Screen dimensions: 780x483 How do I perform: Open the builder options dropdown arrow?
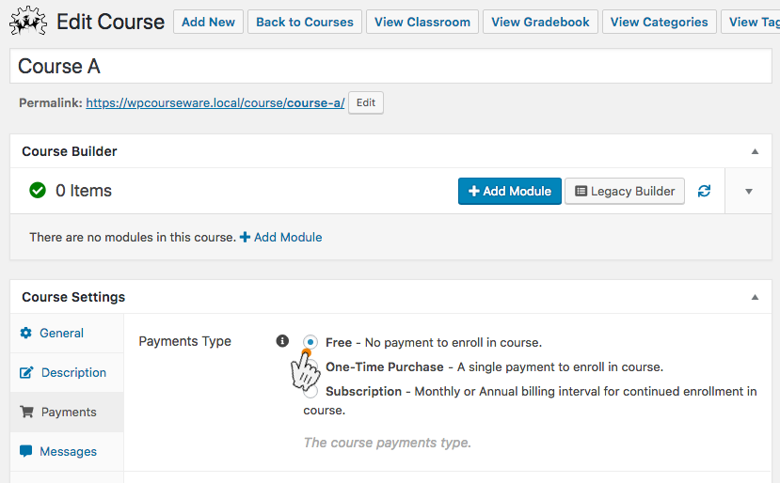tap(748, 192)
